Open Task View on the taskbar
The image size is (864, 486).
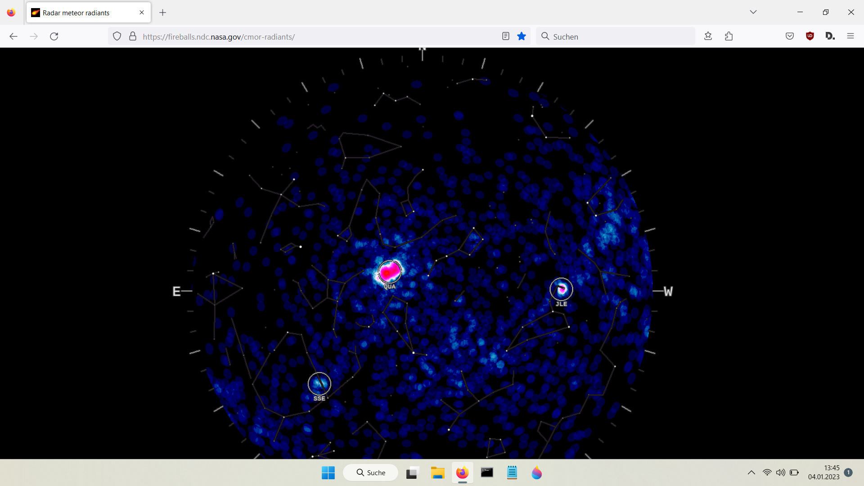pyautogui.click(x=412, y=473)
